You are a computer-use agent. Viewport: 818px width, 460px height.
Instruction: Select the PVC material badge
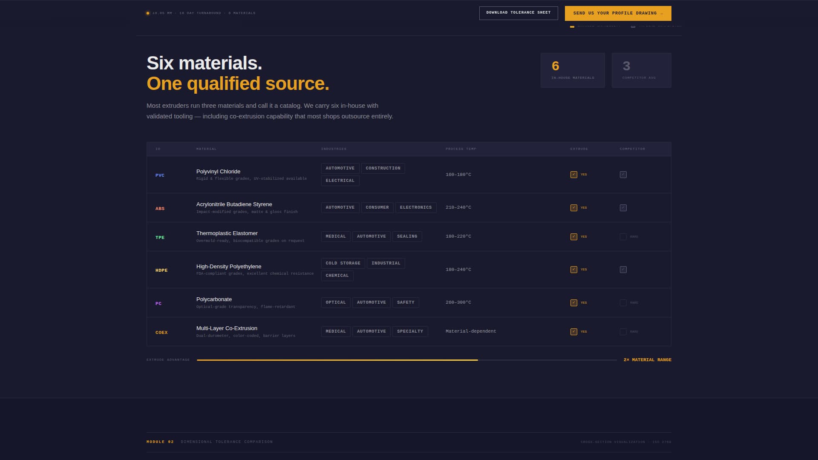[x=160, y=175]
